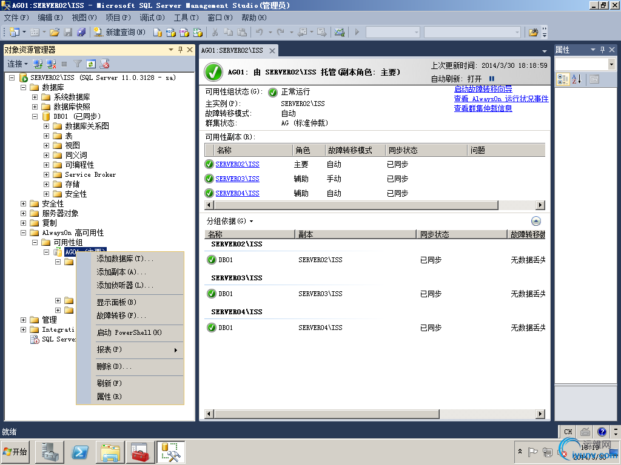Screen dimensions: 621x465
Task: Click the Cut scissors icon
Action: pyautogui.click(x=215, y=33)
